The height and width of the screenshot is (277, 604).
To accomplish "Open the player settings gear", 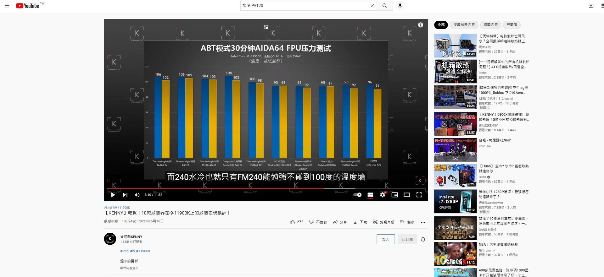I will 383,195.
